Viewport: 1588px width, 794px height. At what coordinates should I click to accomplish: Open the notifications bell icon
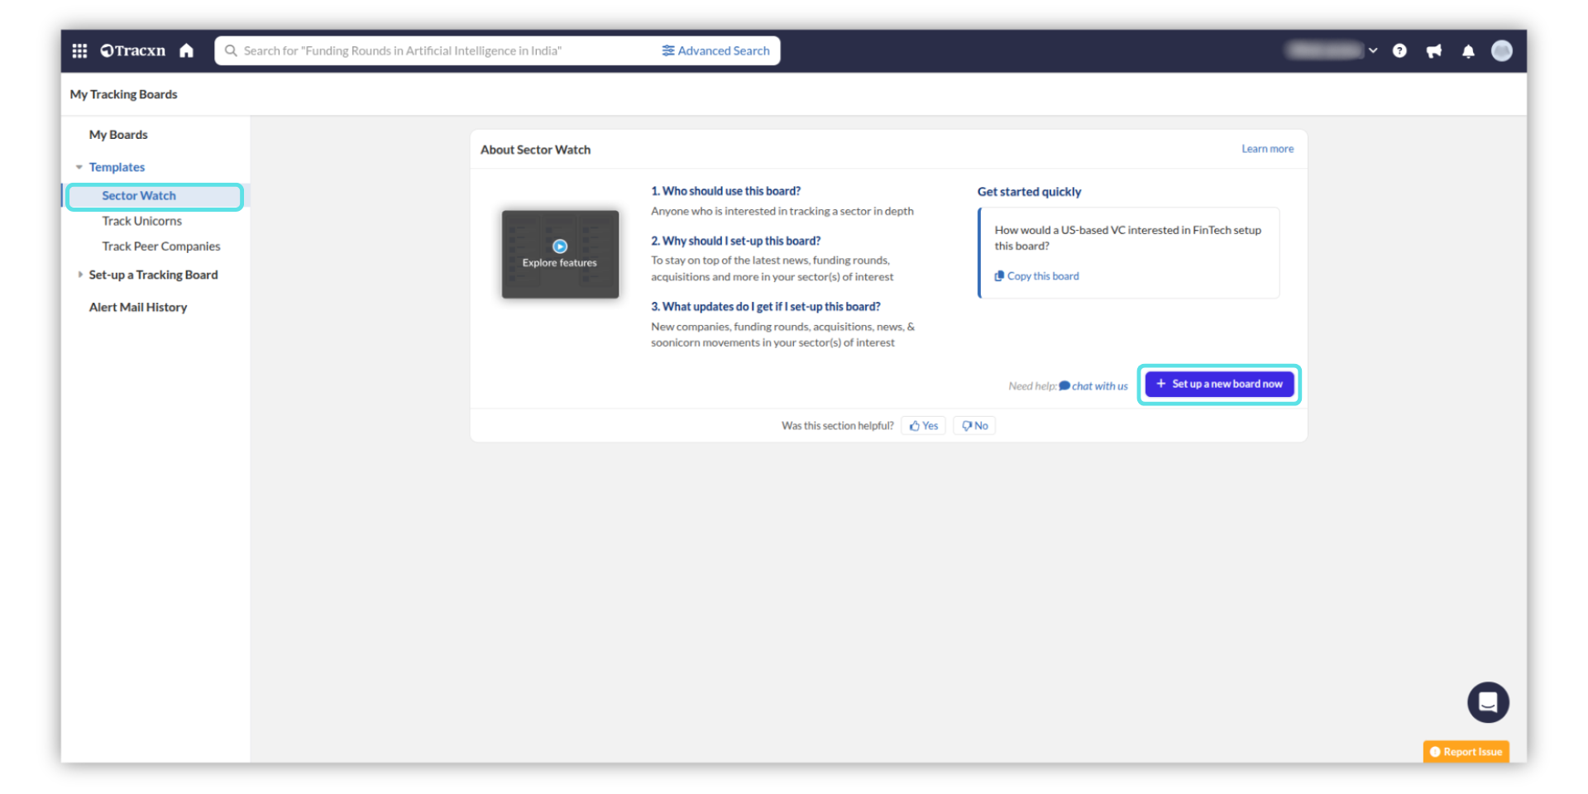(x=1468, y=51)
